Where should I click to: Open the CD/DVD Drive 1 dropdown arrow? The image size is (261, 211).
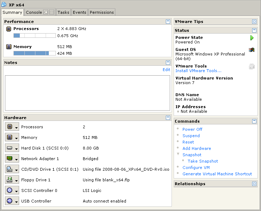click(x=16, y=170)
